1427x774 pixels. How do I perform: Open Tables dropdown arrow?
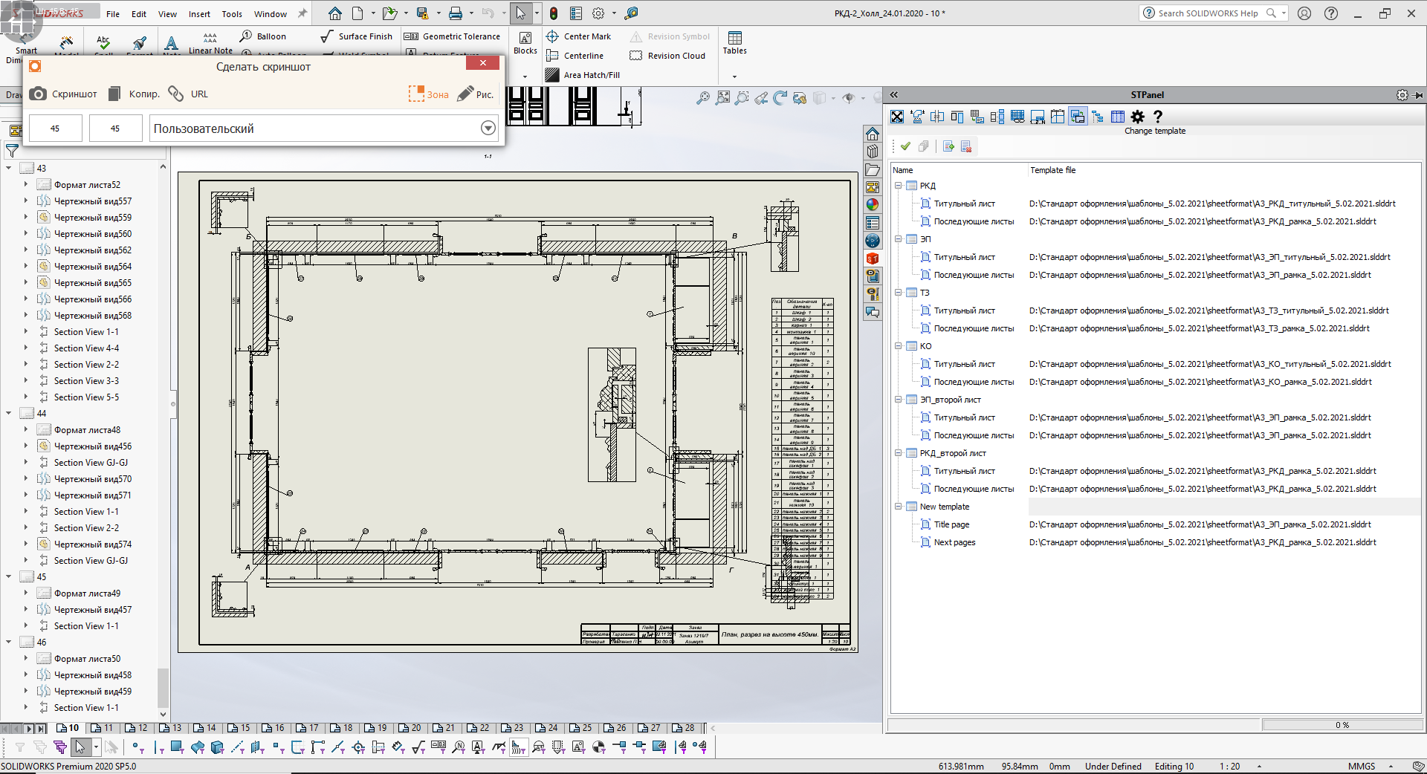tap(734, 76)
